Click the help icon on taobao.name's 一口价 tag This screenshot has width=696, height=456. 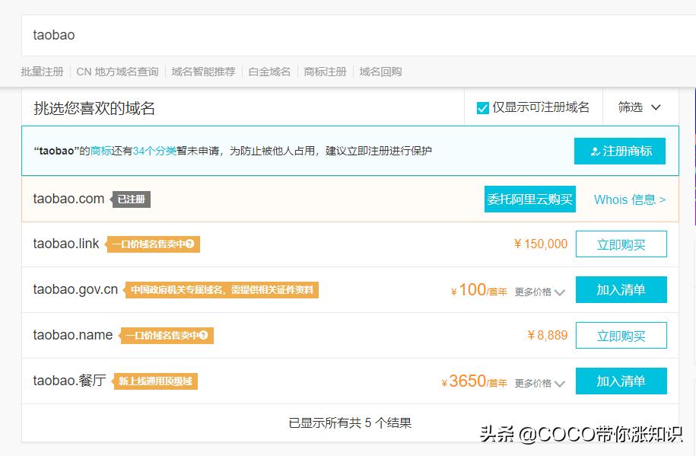point(204,335)
